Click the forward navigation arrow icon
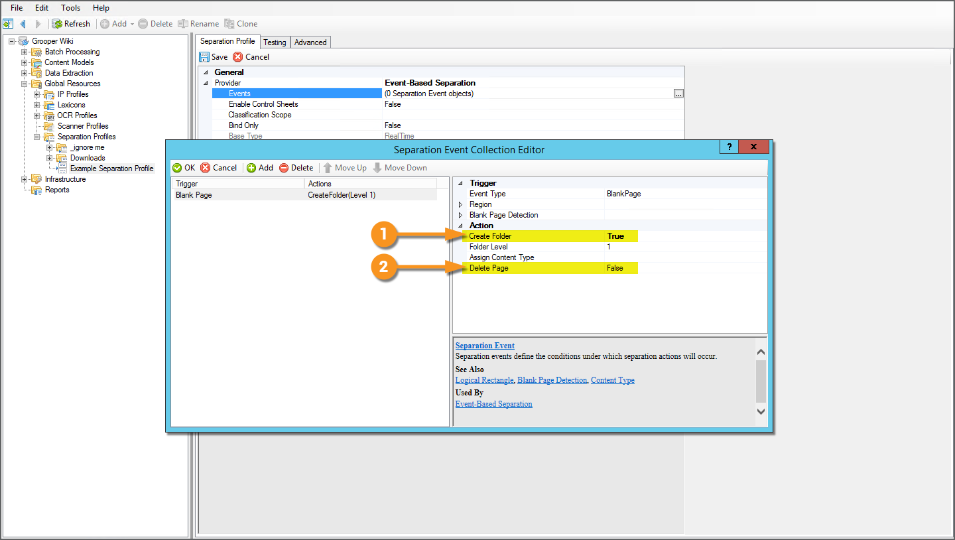The height and width of the screenshot is (540, 955). (x=38, y=24)
